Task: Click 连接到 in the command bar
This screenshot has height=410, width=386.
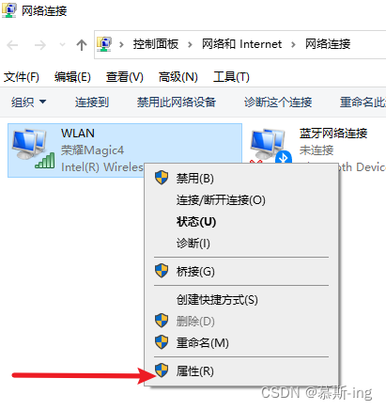Action: coord(92,102)
